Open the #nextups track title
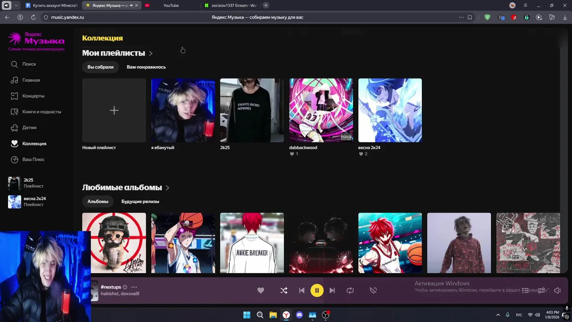Image resolution: width=572 pixels, height=322 pixels. tap(111, 287)
